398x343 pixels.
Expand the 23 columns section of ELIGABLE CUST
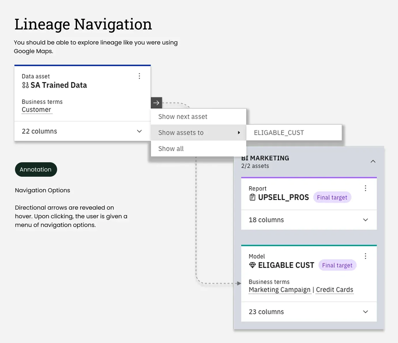point(309,312)
